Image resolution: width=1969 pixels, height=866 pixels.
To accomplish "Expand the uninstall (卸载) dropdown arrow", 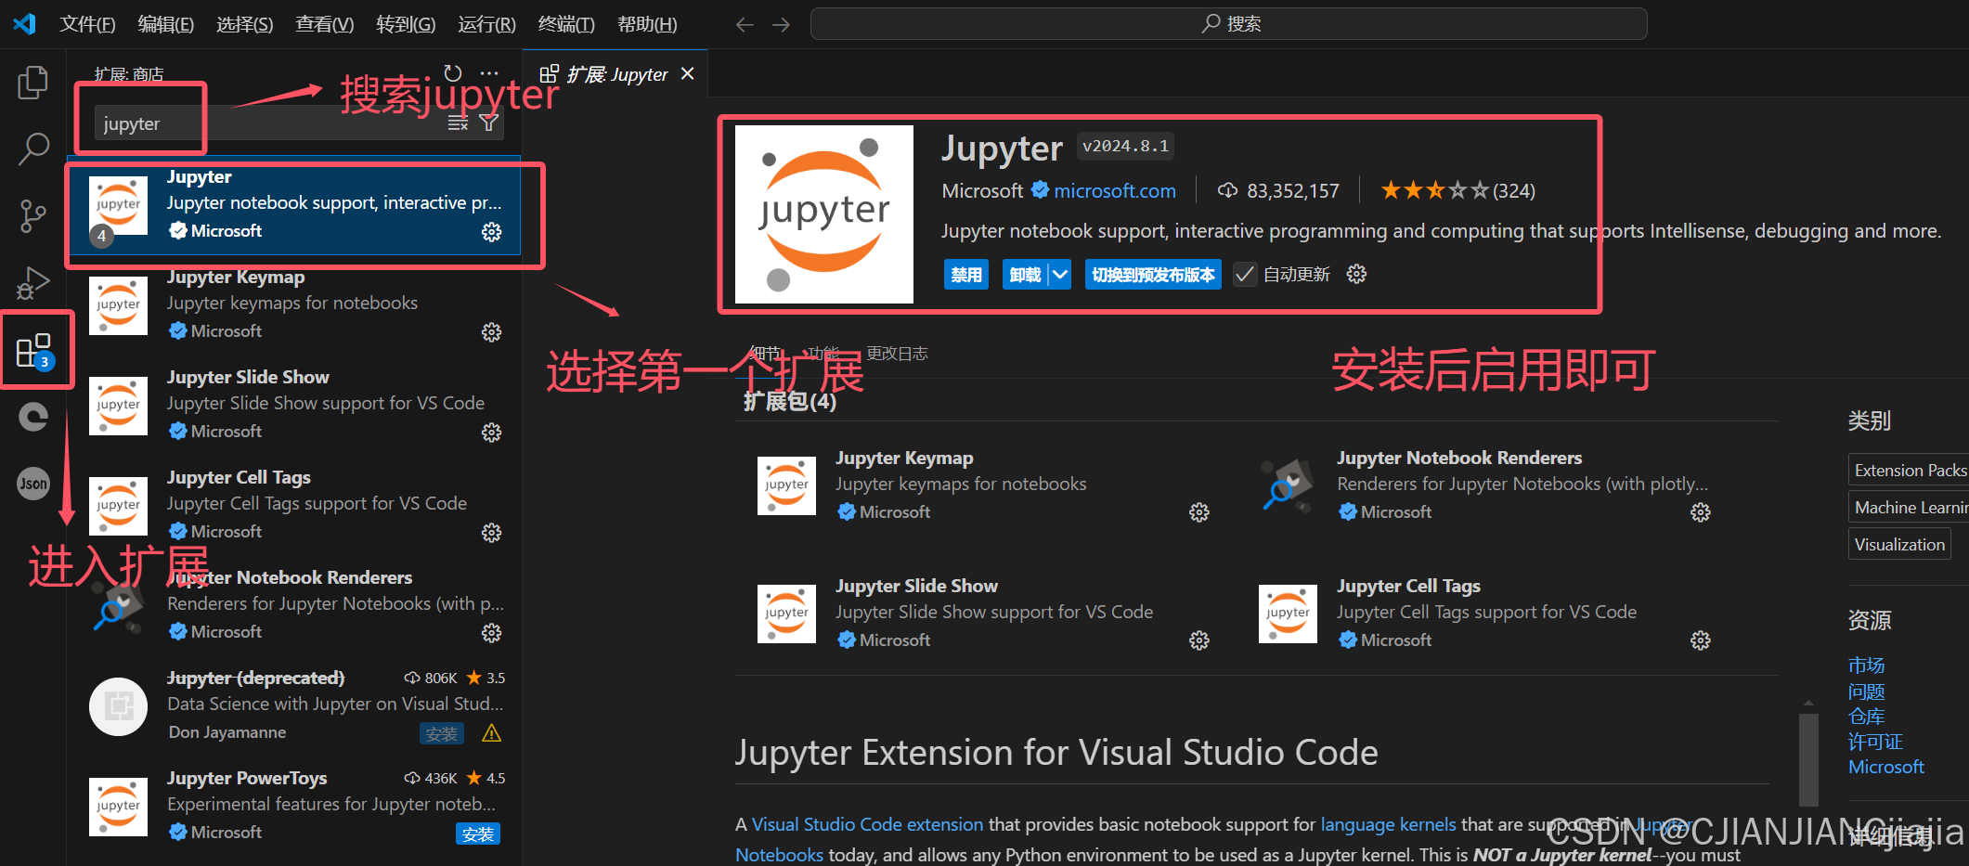I will (x=1060, y=275).
